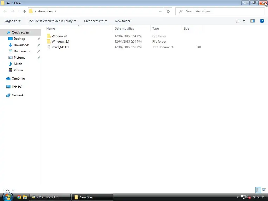
Task: Click the Text Document type cell
Action: click(163, 47)
